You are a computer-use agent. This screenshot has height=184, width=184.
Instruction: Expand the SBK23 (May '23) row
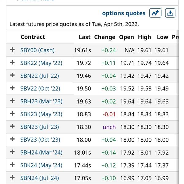[12, 113]
